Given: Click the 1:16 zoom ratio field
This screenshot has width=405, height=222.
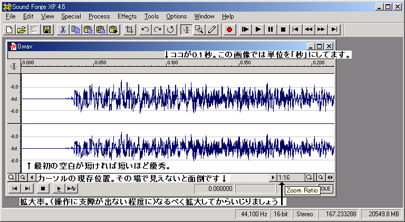Looking at the screenshot, I should pyautogui.click(x=291, y=178).
